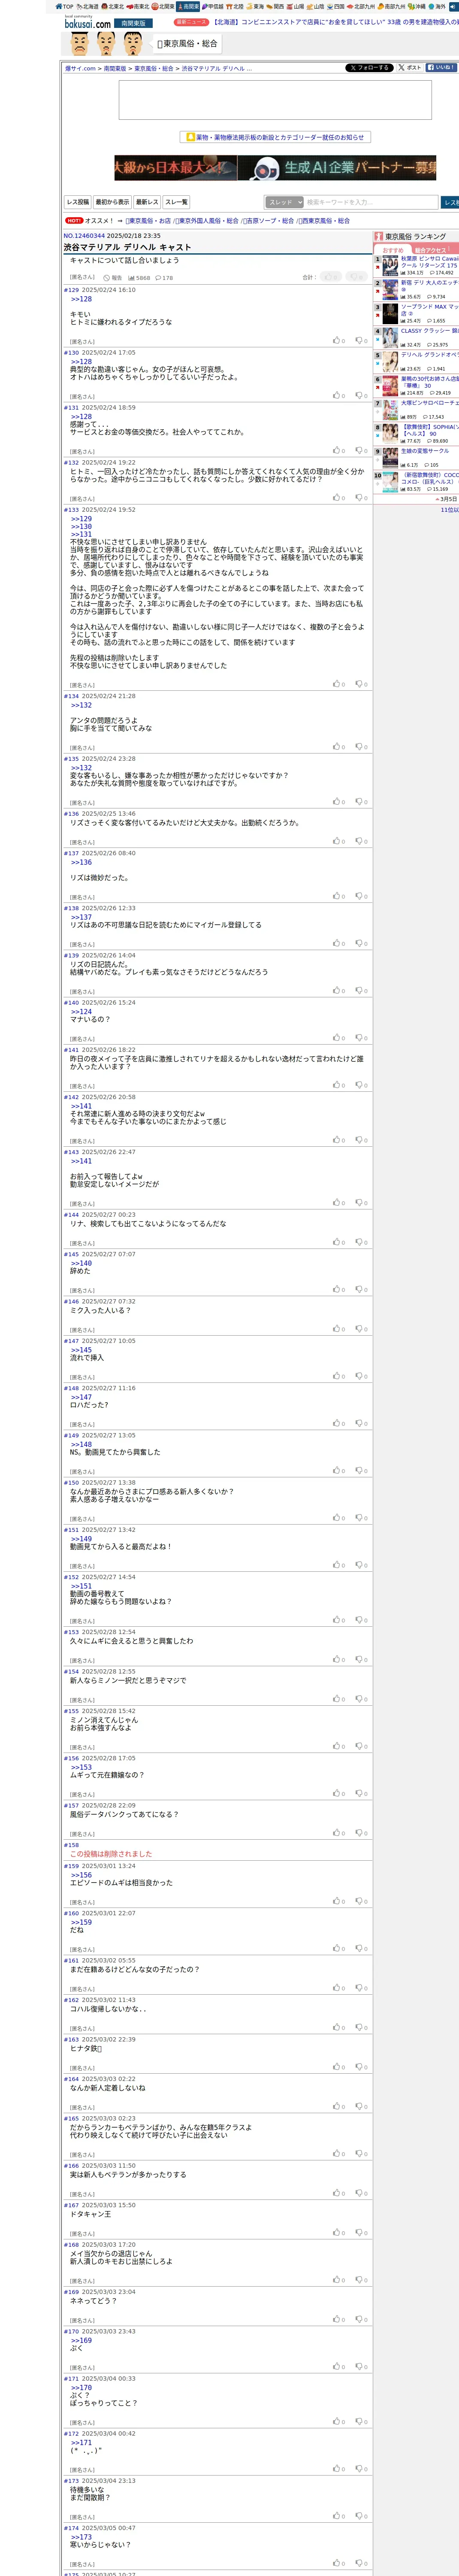The height and width of the screenshot is (2576, 459).
Task: Thumbs up post #157
Action: (339, 1833)
